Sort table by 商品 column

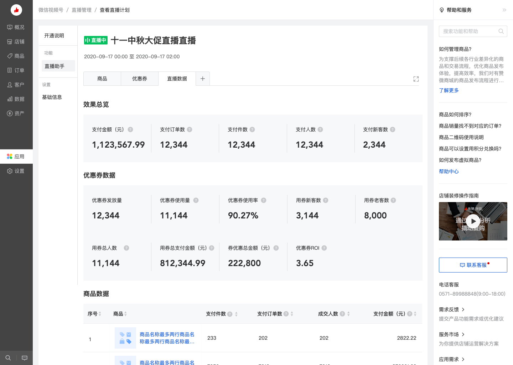[125, 314]
